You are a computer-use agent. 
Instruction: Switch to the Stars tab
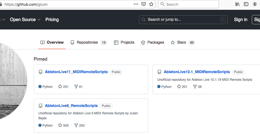(x=183, y=43)
